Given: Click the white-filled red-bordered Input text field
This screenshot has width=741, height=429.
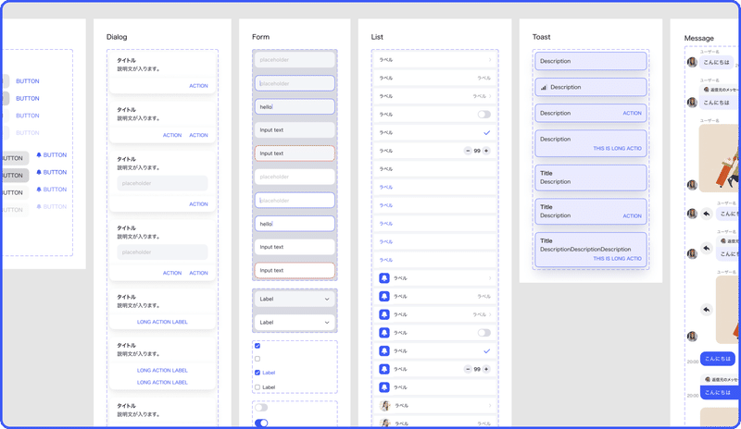Looking at the screenshot, I should point(295,270).
